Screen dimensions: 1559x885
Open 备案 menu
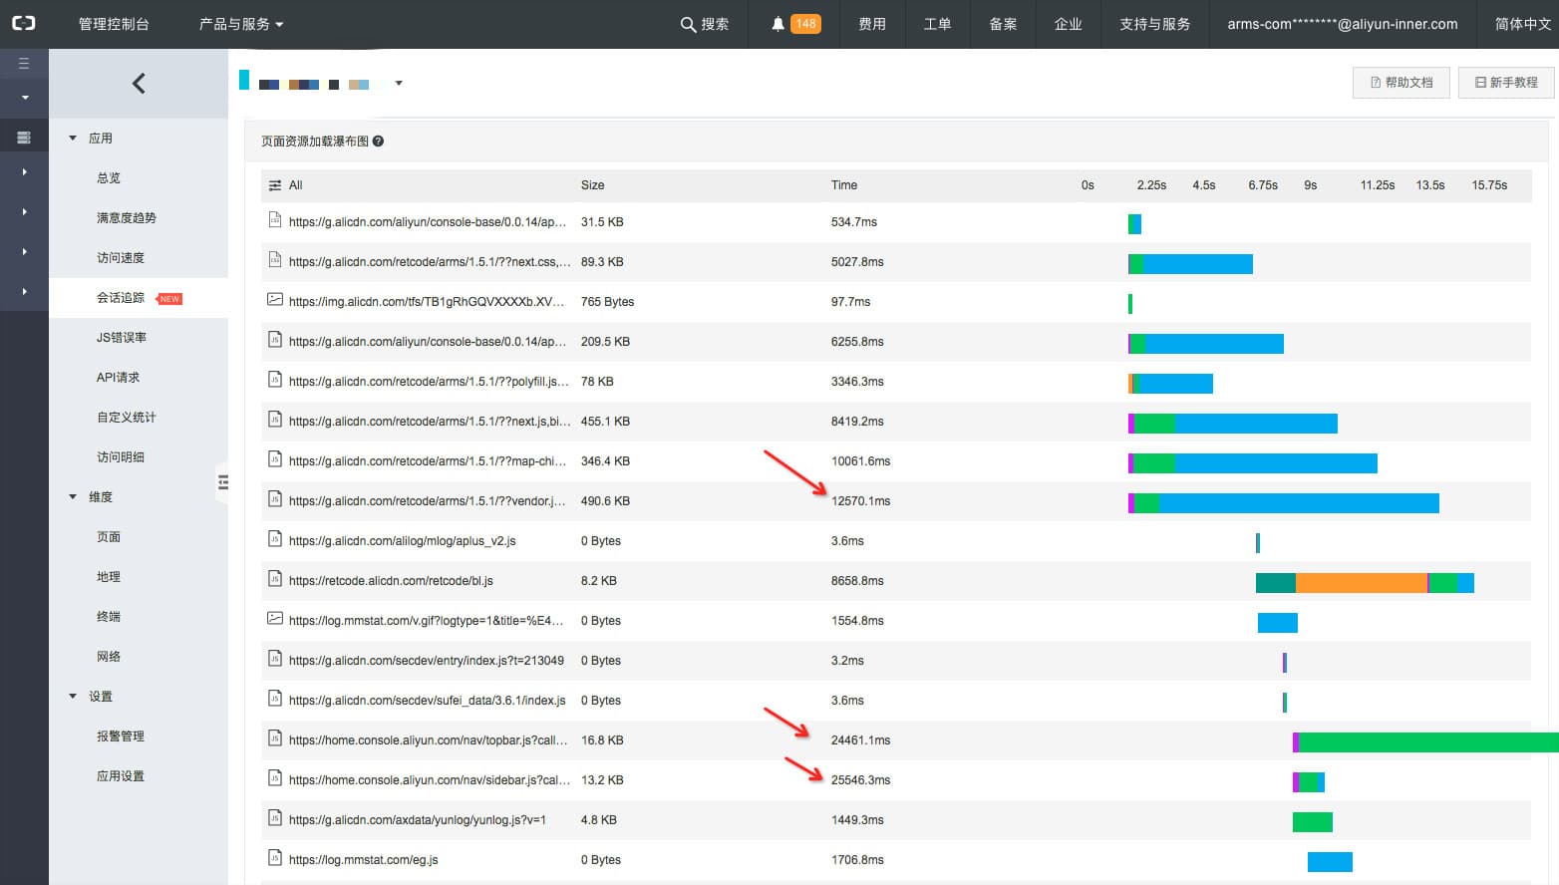tap(1003, 24)
